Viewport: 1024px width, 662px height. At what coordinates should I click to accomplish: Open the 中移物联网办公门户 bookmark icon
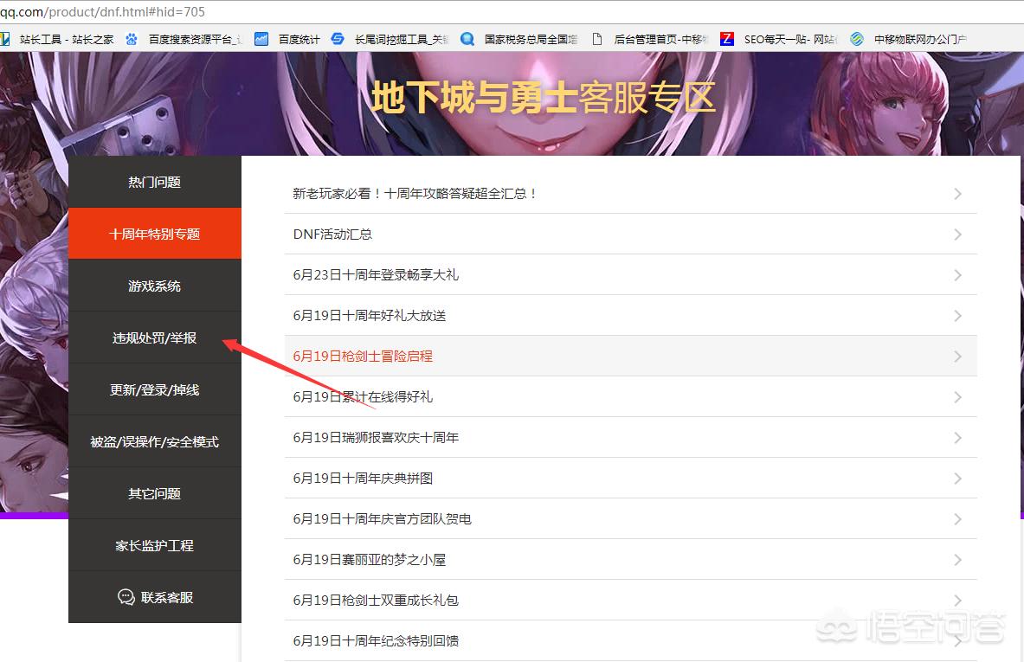pos(856,38)
